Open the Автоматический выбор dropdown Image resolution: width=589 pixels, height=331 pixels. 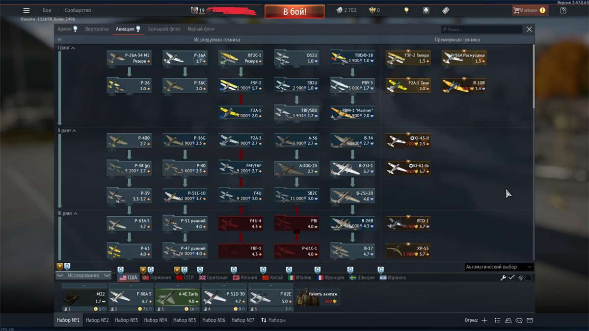(x=498, y=267)
